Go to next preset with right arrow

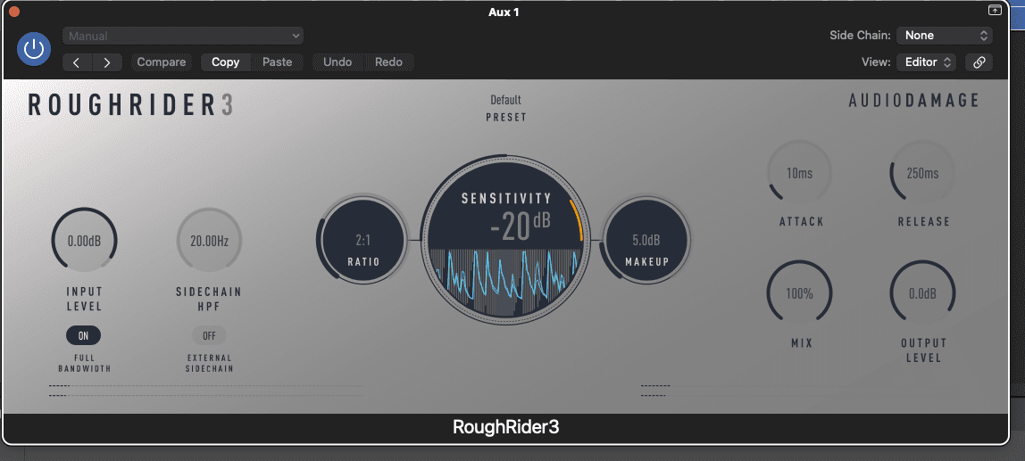coord(108,62)
